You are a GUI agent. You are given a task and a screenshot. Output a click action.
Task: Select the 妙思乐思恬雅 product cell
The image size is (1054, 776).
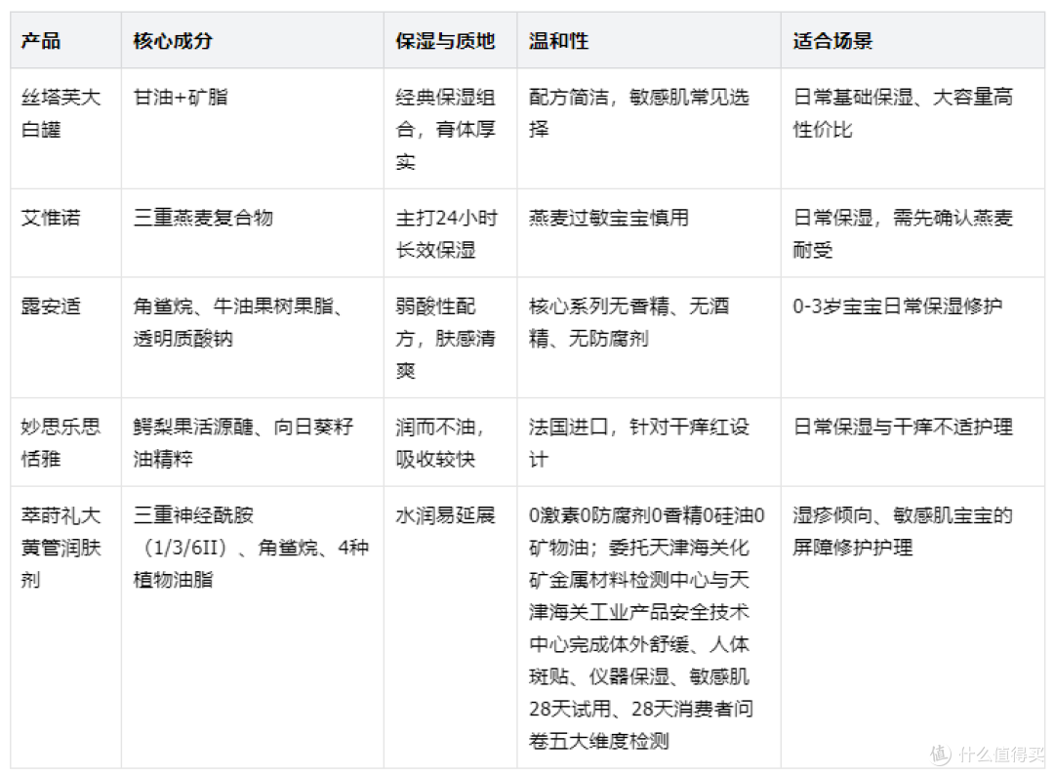pos(65,442)
